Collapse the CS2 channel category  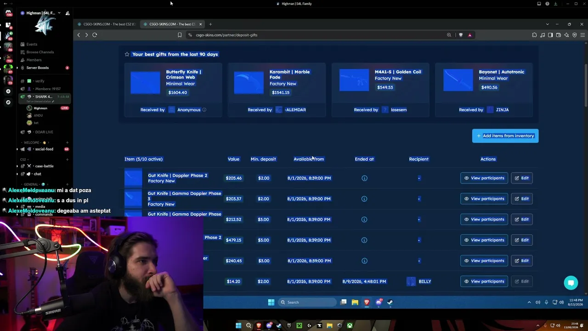click(x=24, y=160)
